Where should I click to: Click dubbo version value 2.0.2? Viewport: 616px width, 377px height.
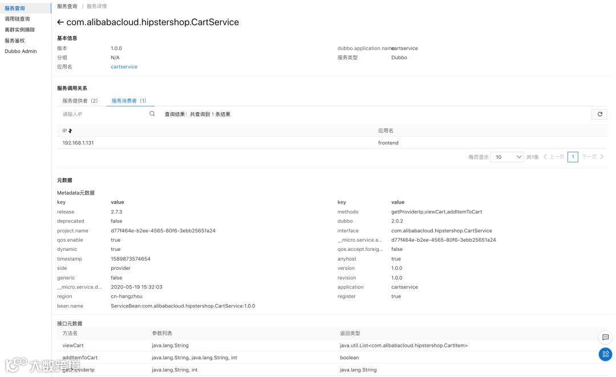(x=397, y=221)
